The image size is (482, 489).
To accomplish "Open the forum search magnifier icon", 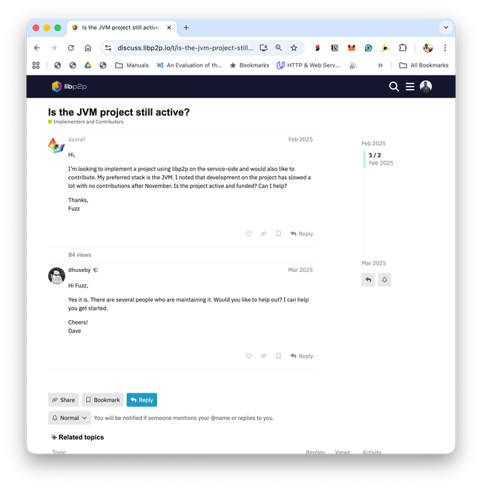I will tap(394, 87).
